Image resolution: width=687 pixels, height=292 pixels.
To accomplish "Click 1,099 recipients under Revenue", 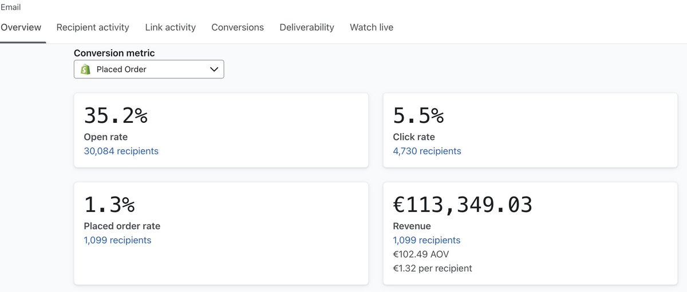I will [x=427, y=240].
